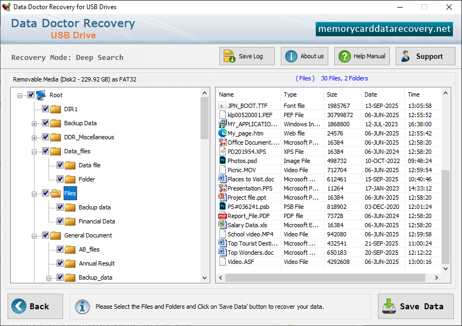
Task: Uncheck the Root checkbox
Action: 31,94
